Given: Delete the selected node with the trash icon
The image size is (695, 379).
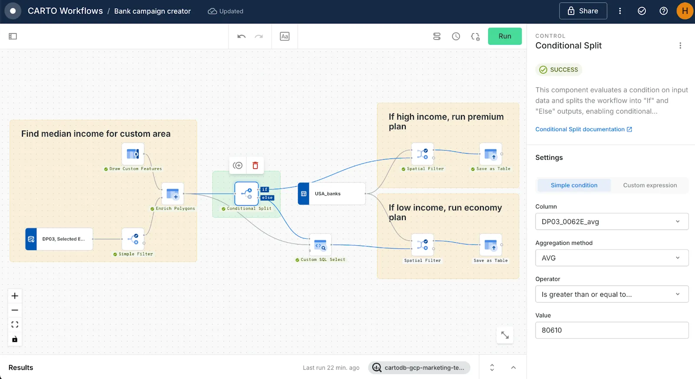Looking at the screenshot, I should 255,165.
